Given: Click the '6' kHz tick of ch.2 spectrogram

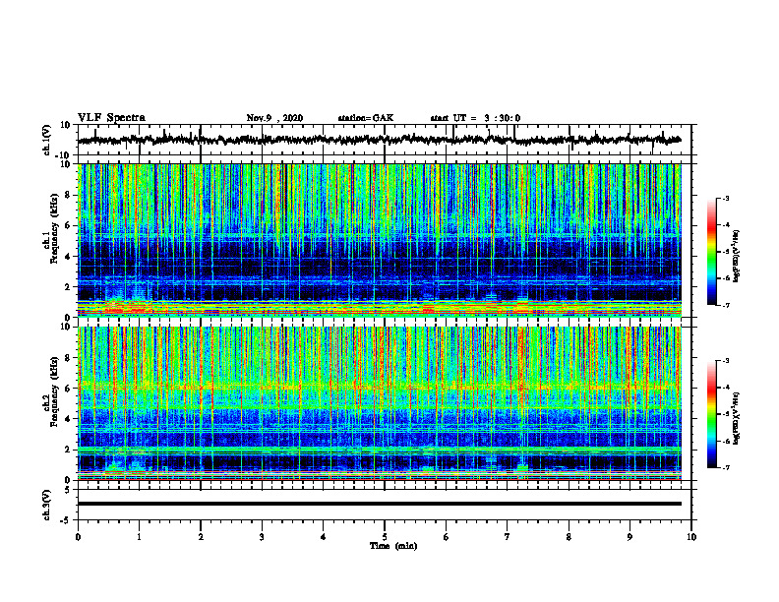Looking at the screenshot, I should 68,388.
